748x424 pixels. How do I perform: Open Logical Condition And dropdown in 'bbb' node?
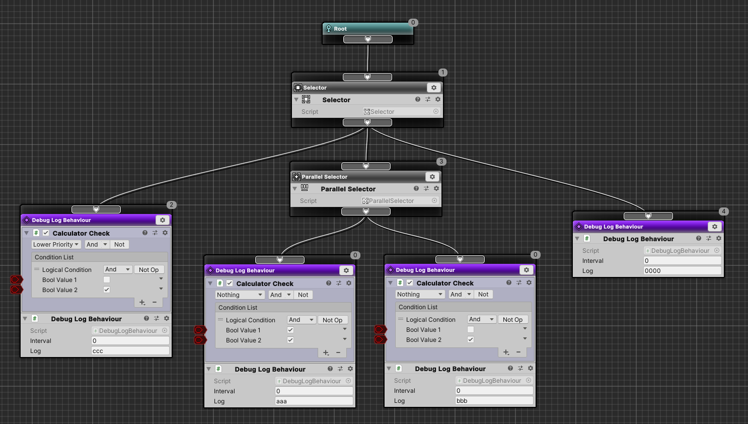pyautogui.click(x=481, y=319)
